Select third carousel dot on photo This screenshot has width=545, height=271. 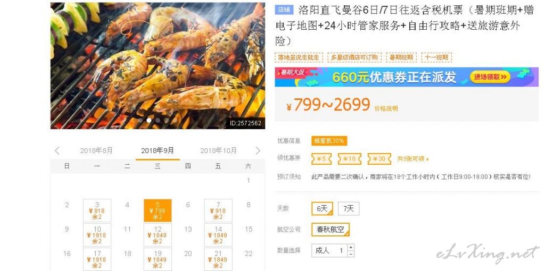[158, 121]
